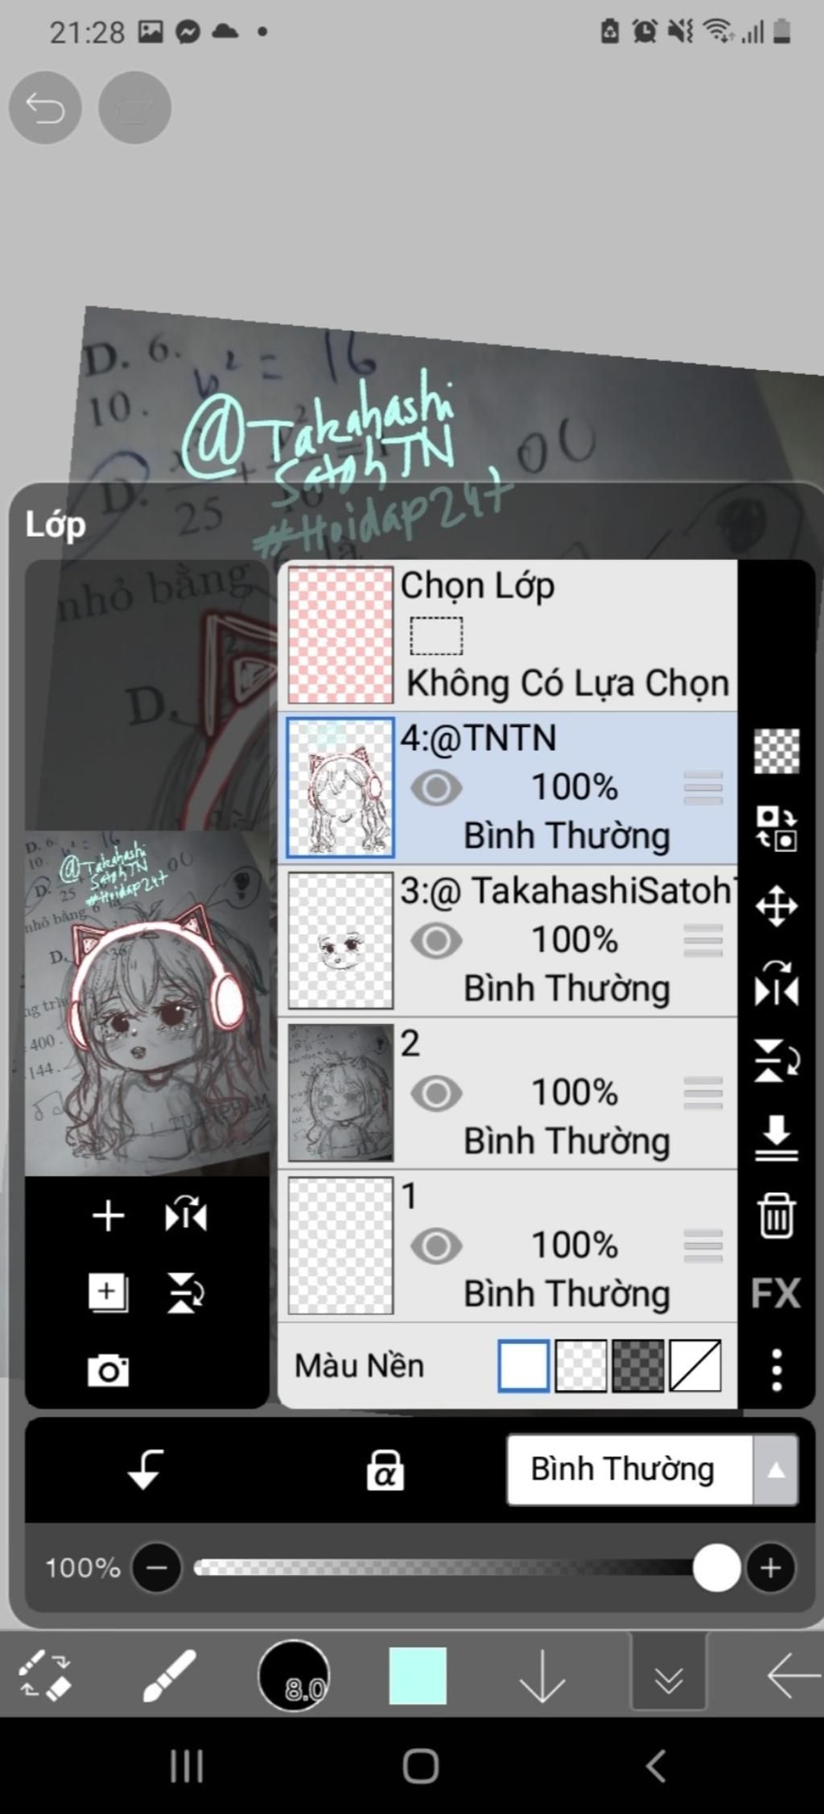
Task: Hide layer 4:@TNTN with eye icon
Action: [x=436, y=788]
